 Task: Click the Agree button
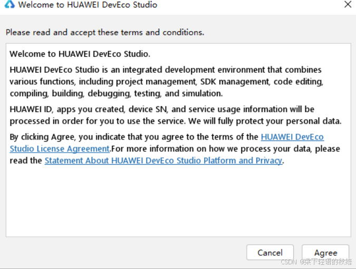click(x=325, y=252)
